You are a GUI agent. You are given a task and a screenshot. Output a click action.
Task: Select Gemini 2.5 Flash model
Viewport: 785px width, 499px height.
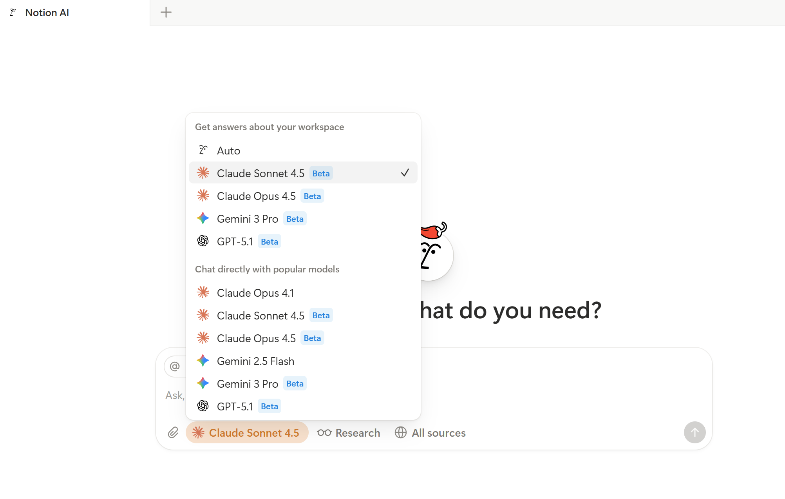pyautogui.click(x=255, y=361)
